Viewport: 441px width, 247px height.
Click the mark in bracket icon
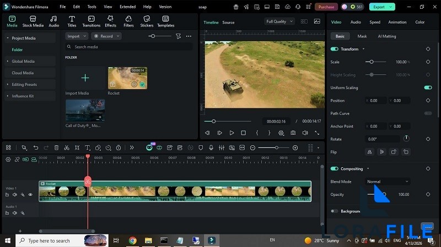coord(257,133)
